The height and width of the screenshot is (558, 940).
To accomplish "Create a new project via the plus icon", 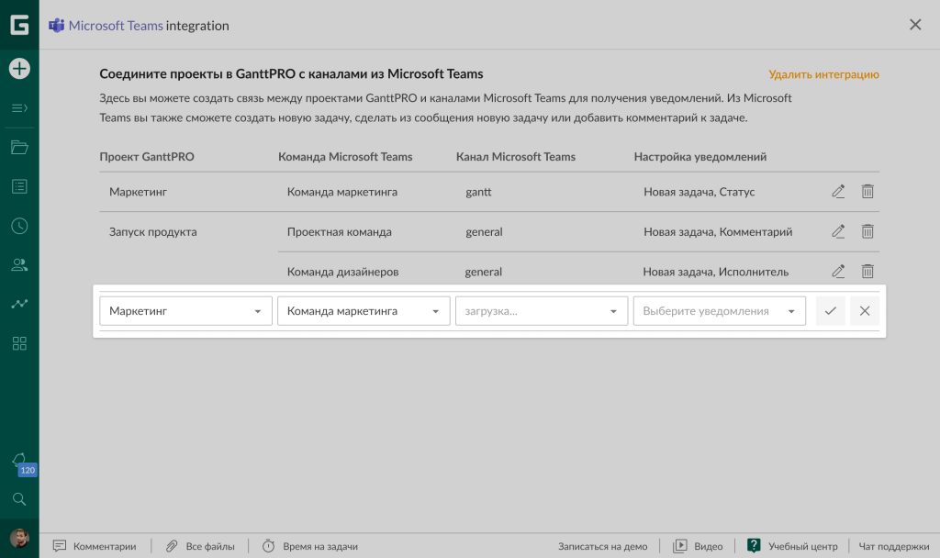I will point(18,68).
